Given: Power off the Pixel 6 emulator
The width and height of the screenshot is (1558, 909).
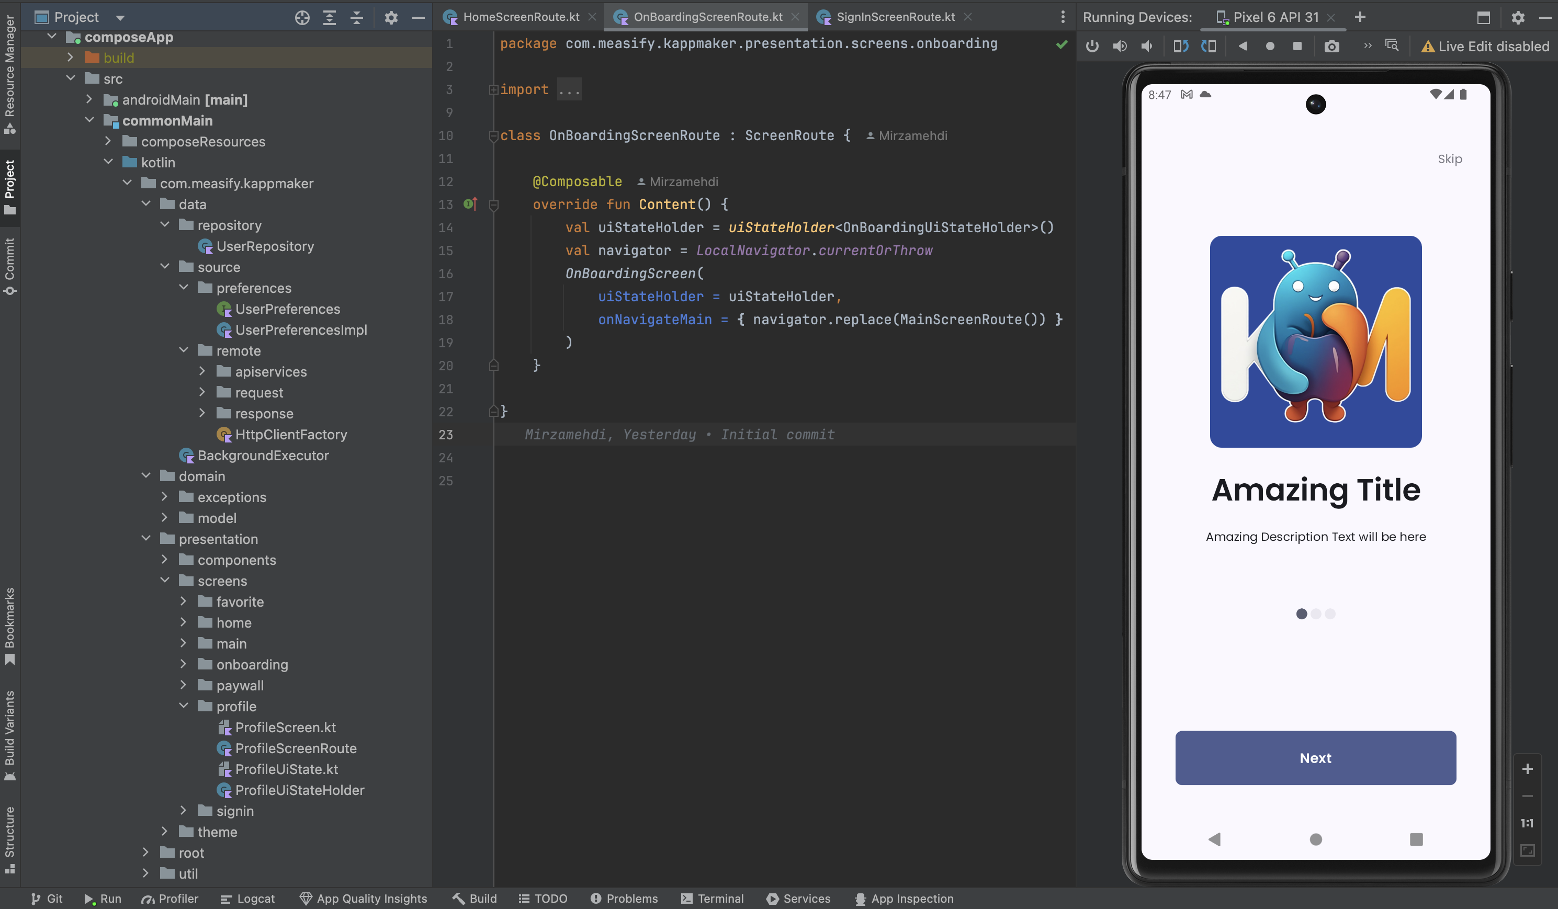Looking at the screenshot, I should pos(1091,46).
